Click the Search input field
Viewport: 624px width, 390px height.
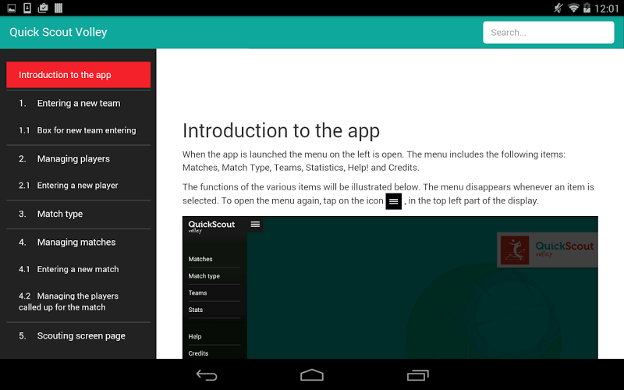click(548, 32)
